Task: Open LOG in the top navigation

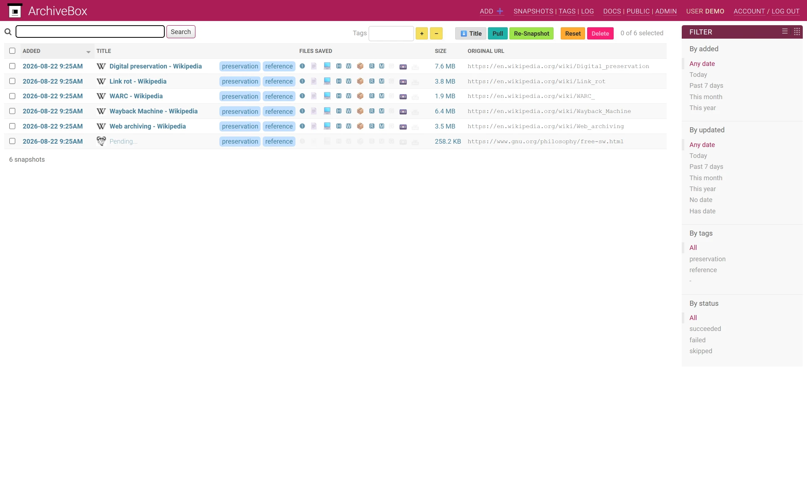Action: click(x=588, y=11)
